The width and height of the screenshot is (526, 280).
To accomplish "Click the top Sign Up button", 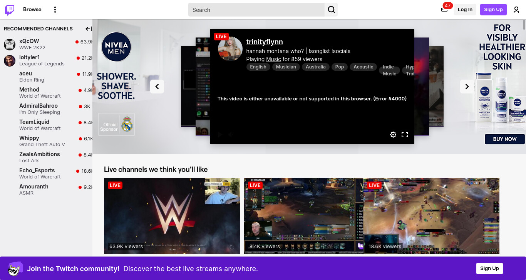I will click(x=493, y=10).
